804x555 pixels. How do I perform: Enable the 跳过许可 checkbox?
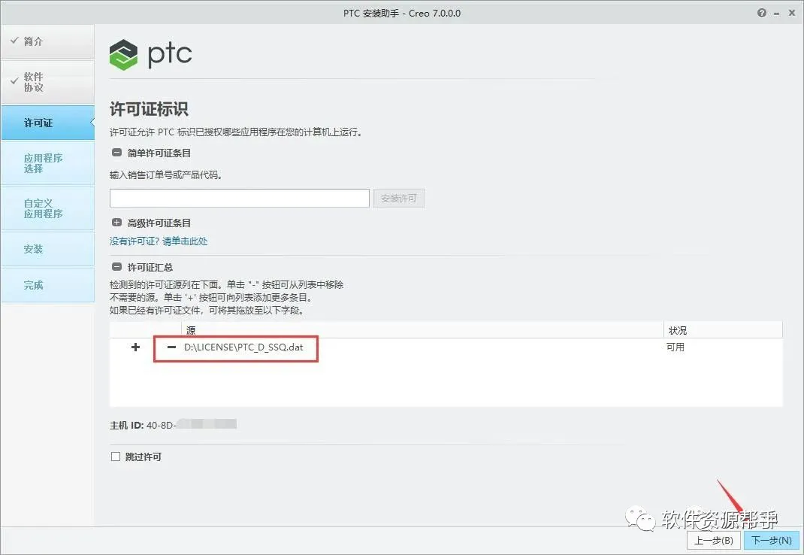pyautogui.click(x=116, y=456)
